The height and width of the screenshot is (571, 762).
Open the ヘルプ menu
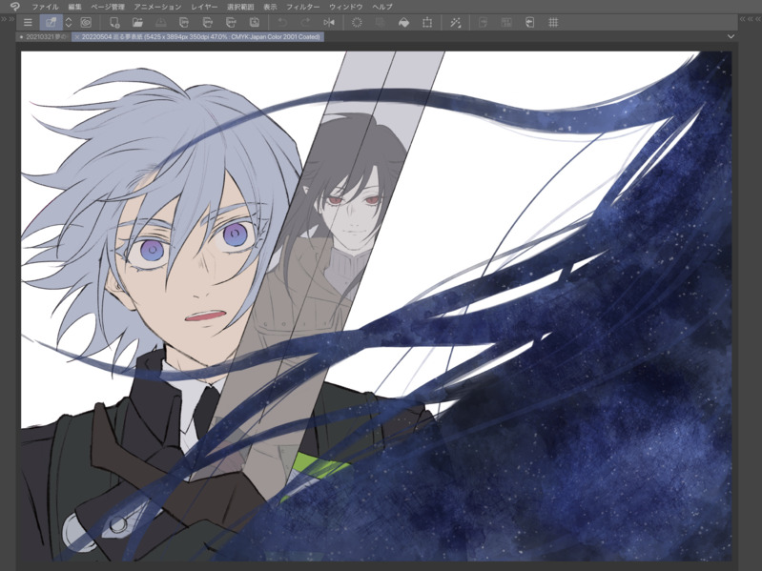point(382,7)
